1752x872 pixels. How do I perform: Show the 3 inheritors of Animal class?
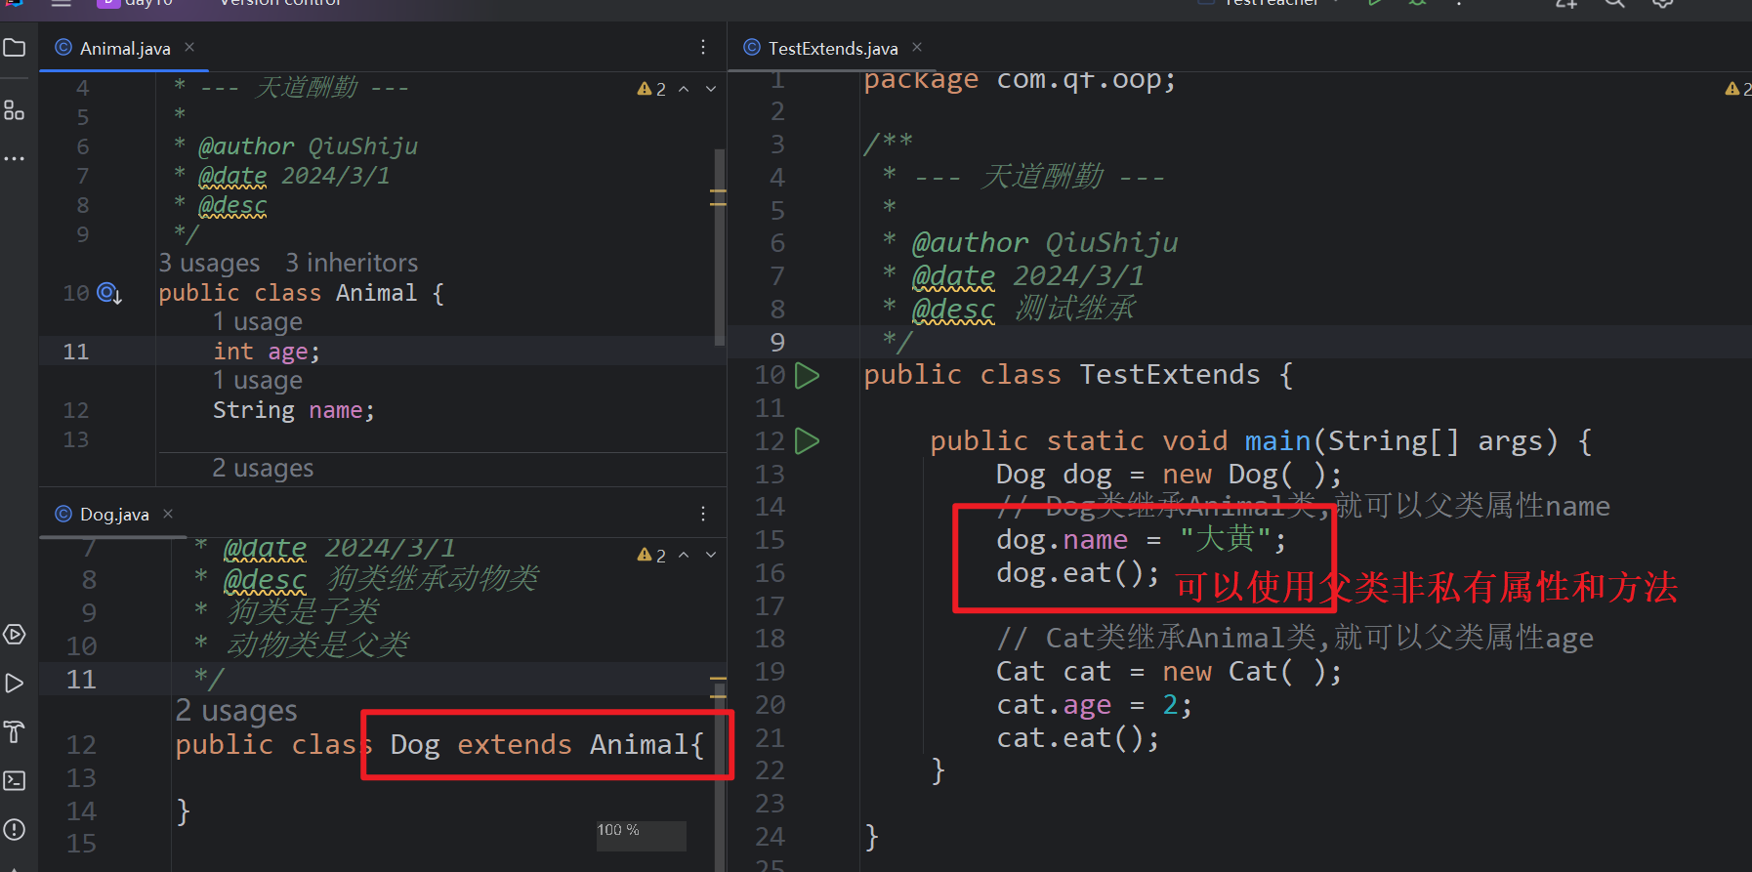click(352, 263)
